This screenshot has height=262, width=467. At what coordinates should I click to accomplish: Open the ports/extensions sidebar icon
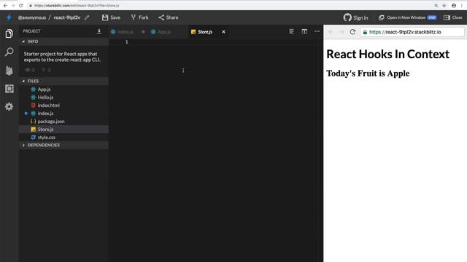[9, 89]
